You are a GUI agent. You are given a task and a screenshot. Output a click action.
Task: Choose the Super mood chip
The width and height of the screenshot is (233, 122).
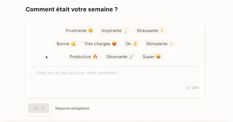(x=151, y=57)
